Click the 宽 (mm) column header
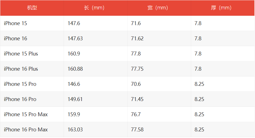This screenshot has height=138, width=255. (x=158, y=8)
